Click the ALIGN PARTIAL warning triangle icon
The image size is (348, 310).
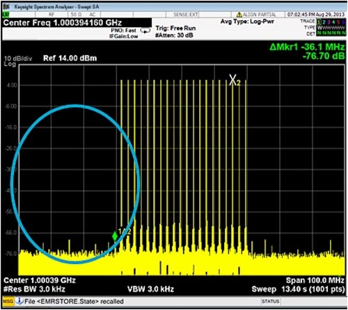click(x=239, y=15)
